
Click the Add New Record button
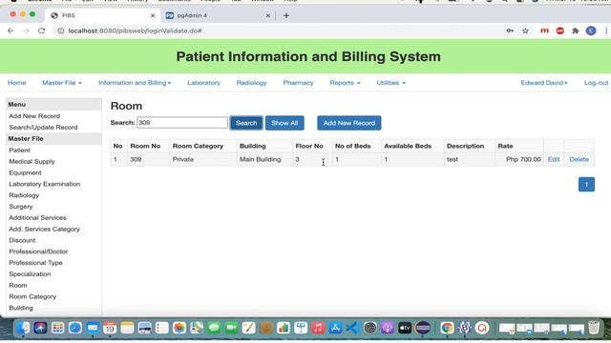coord(349,123)
